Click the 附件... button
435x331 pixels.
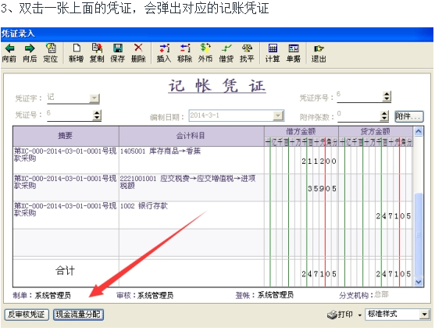409,116
